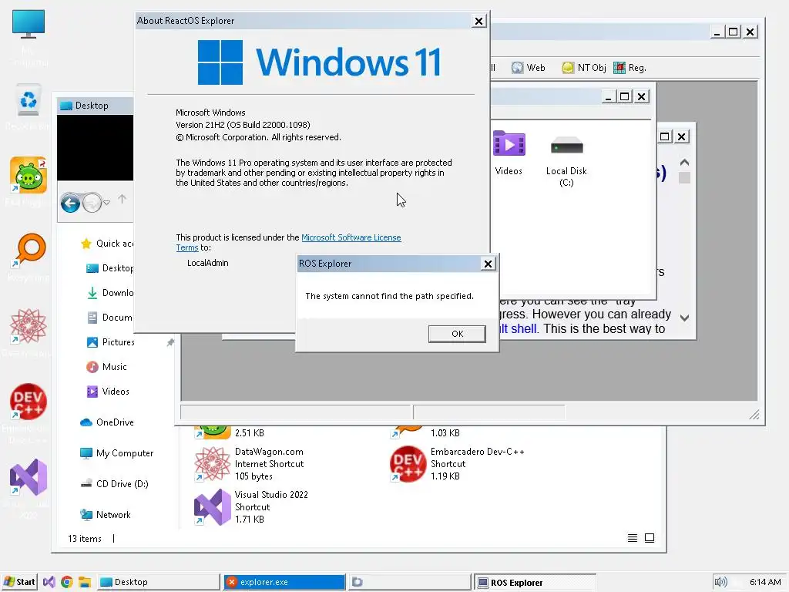789x592 pixels.
Task: Select OneDrive in navigation pane
Action: point(106,422)
